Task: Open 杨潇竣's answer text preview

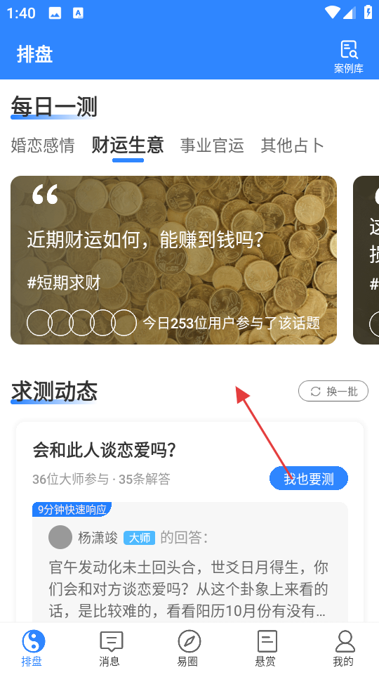Action: tap(188, 589)
